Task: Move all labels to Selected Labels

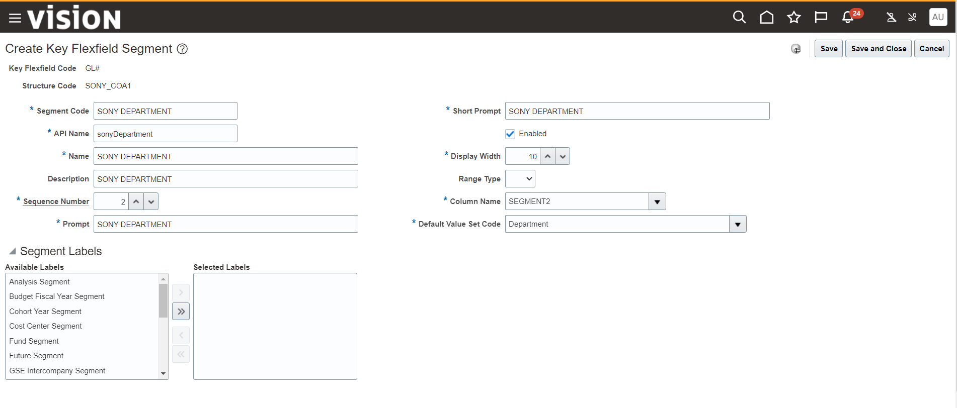Action: point(181,312)
